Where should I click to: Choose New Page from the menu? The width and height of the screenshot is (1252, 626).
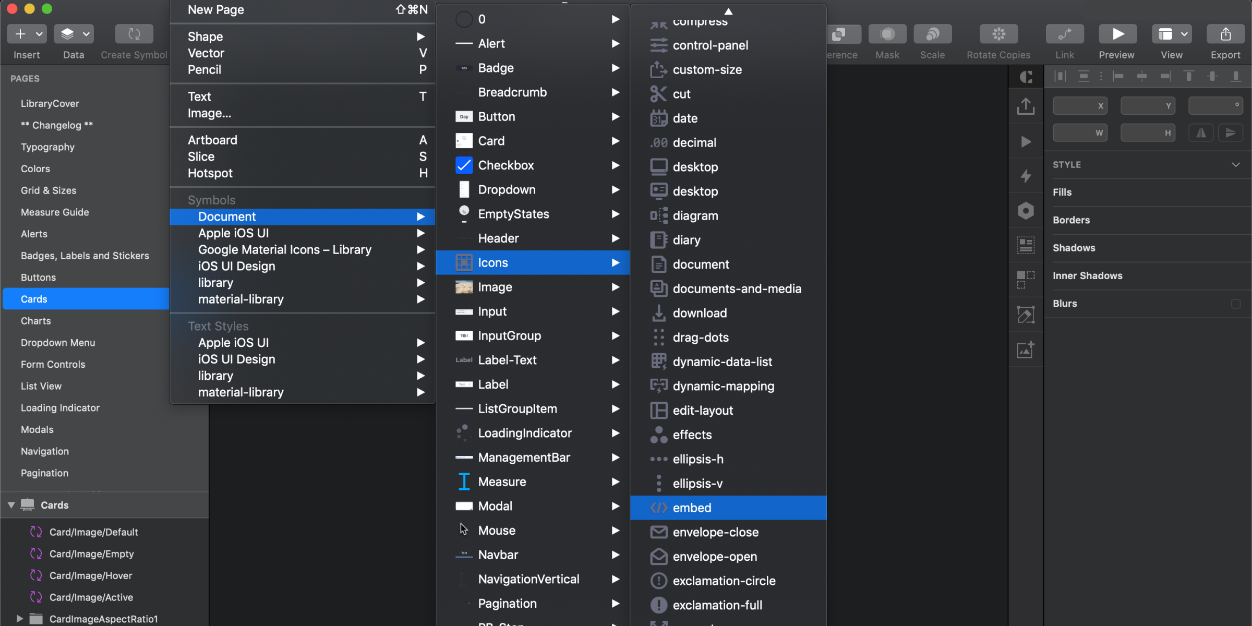tap(215, 9)
